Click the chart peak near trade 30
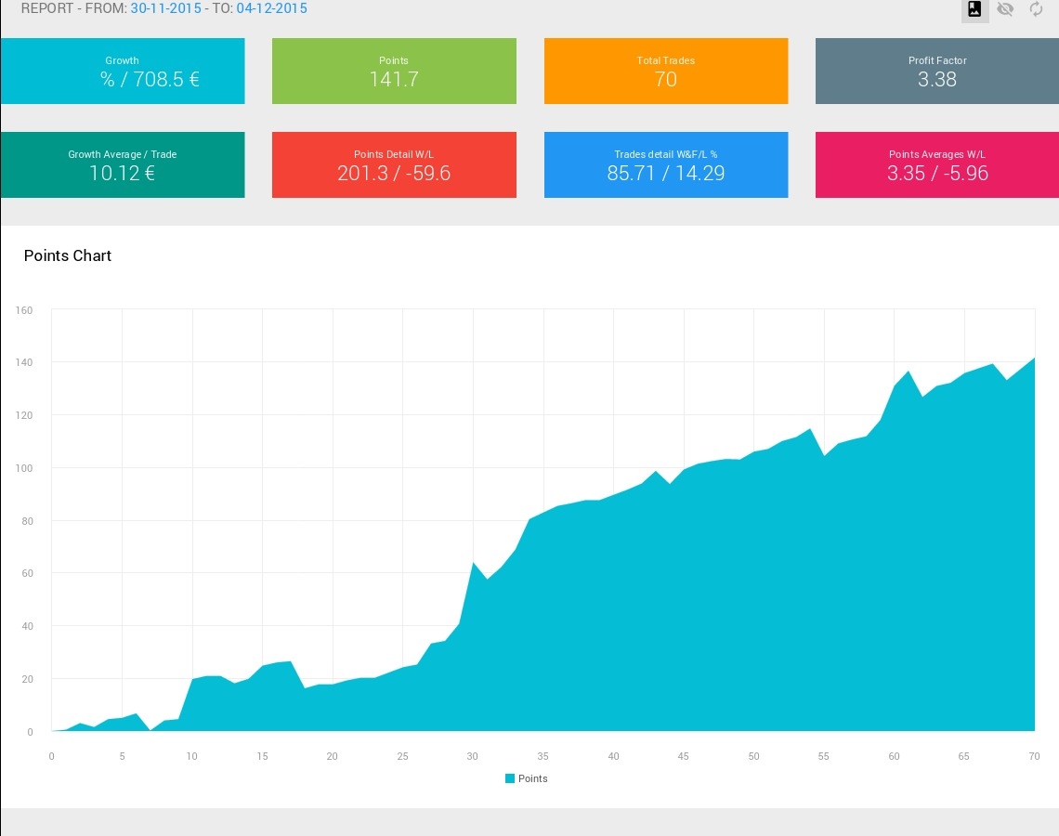 [473, 563]
